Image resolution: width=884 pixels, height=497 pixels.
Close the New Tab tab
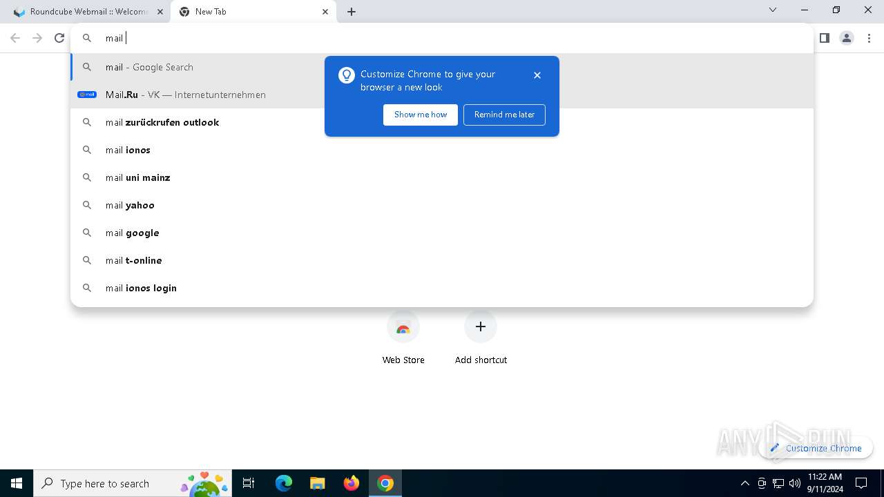(325, 12)
